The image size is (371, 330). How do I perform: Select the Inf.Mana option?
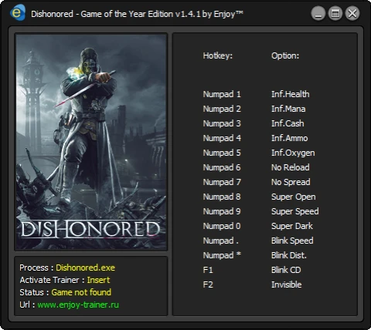288,109
